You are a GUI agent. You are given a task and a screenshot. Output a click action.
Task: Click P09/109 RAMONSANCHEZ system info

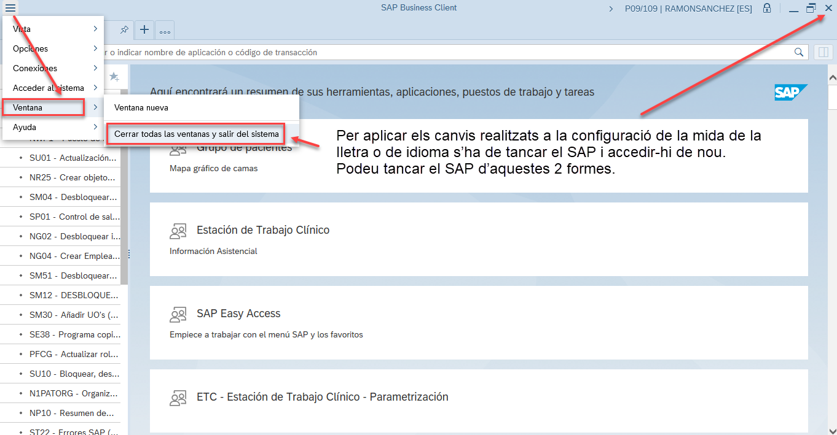click(x=688, y=9)
